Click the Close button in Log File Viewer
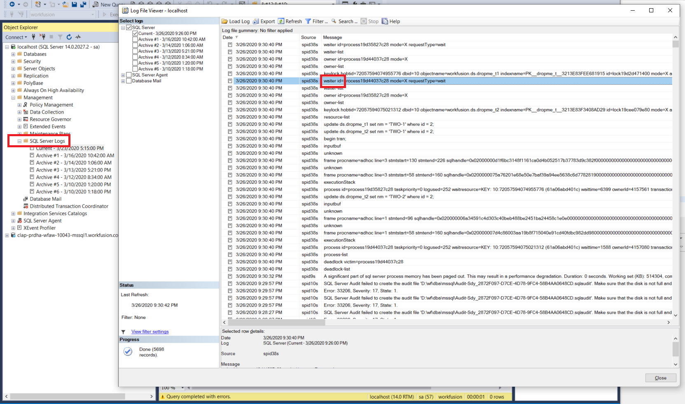This screenshot has width=685, height=404. click(x=661, y=378)
